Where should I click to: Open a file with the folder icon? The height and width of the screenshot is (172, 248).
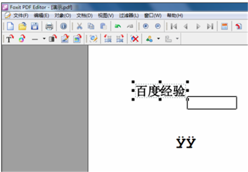coord(22,26)
